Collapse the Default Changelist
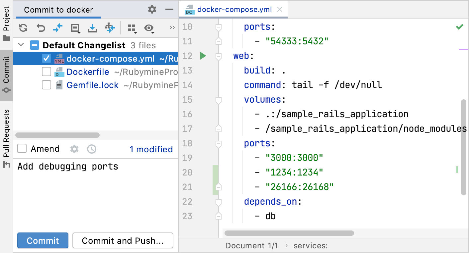This screenshot has width=469, height=253. (x=21, y=45)
